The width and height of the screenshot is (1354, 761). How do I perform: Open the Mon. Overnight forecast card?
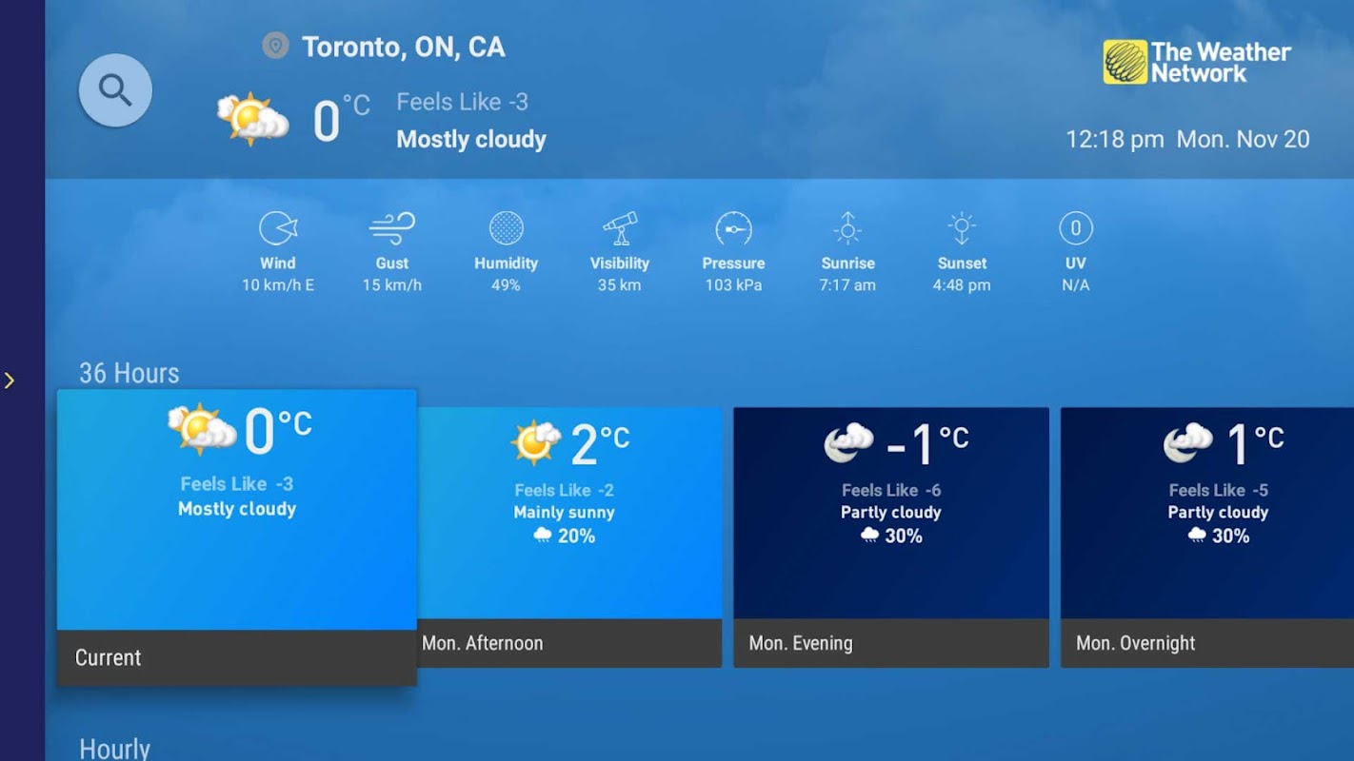click(x=1207, y=537)
